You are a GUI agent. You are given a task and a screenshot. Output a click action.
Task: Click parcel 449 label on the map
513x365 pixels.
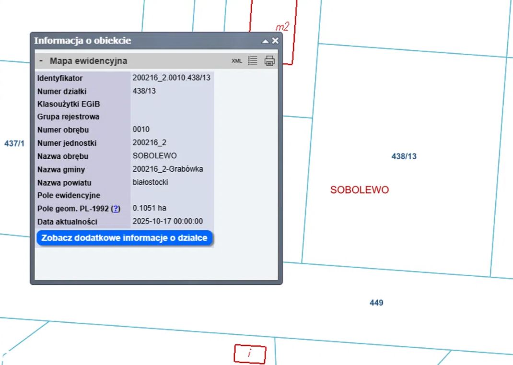pyautogui.click(x=376, y=303)
